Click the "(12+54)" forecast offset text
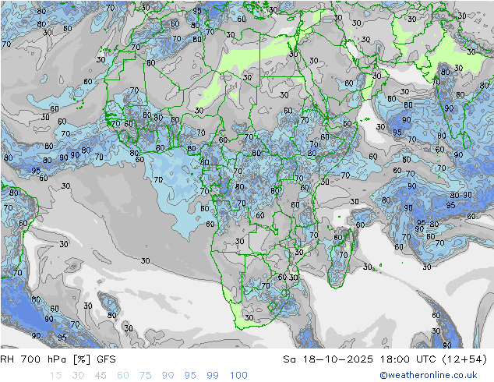494x382 pixels. (x=464, y=359)
